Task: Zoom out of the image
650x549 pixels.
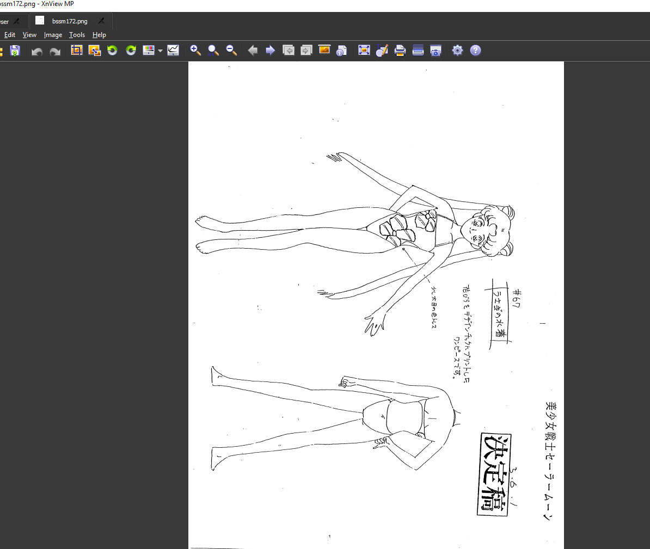Action: click(231, 51)
